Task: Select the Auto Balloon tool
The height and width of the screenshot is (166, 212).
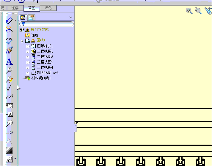Action: pos(9,79)
